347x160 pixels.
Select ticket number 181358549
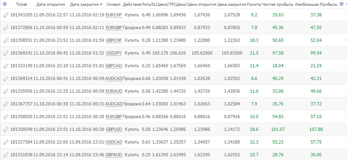coord(21,129)
